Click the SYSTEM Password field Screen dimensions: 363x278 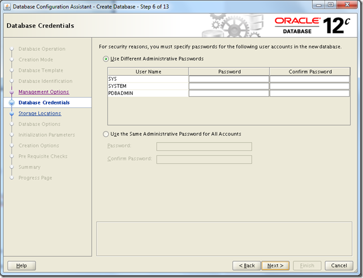point(229,86)
